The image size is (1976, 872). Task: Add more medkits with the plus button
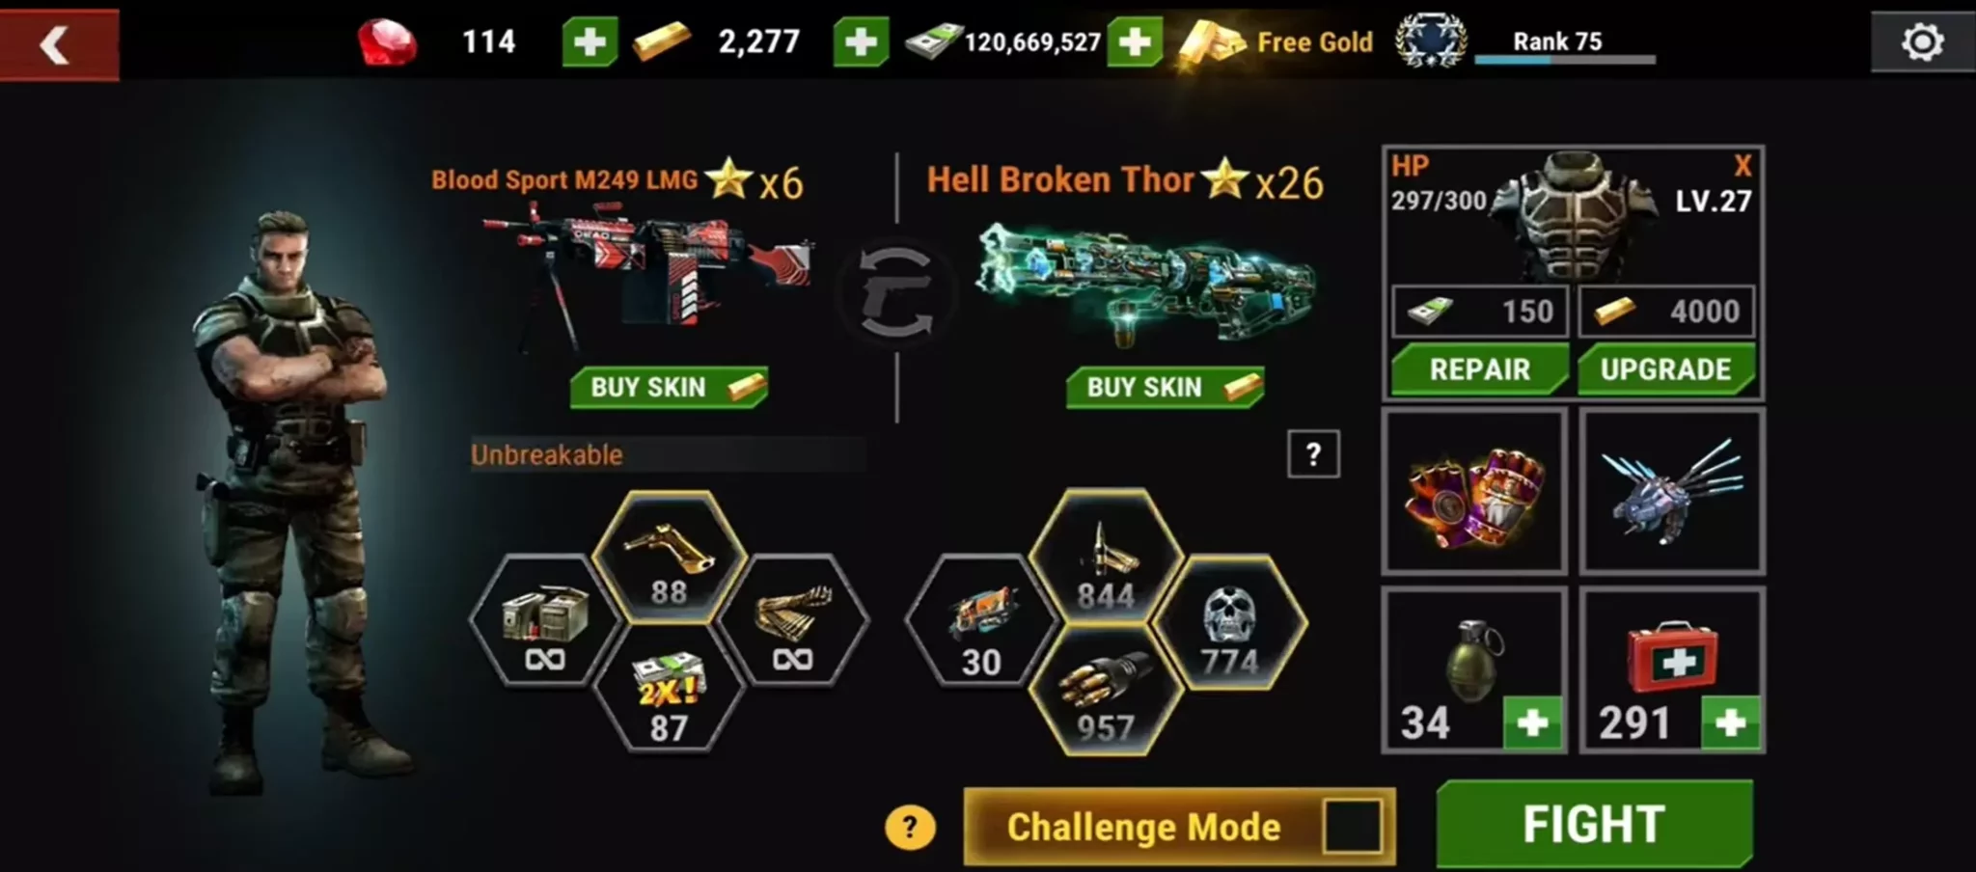[x=1731, y=722]
